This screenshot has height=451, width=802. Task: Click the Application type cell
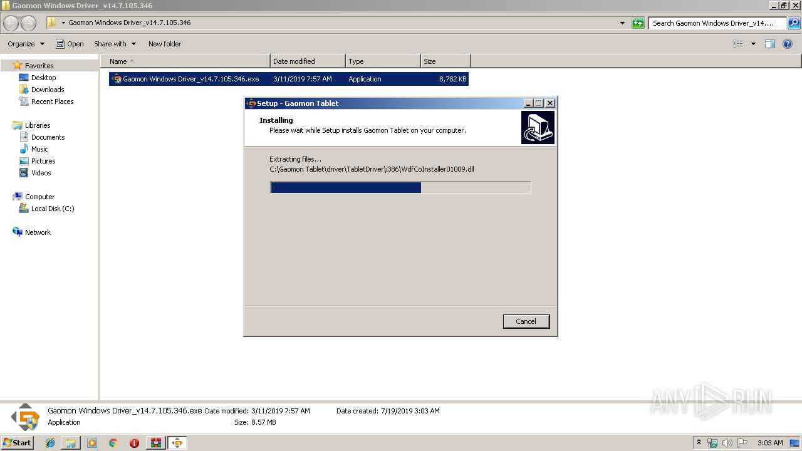pyautogui.click(x=365, y=79)
